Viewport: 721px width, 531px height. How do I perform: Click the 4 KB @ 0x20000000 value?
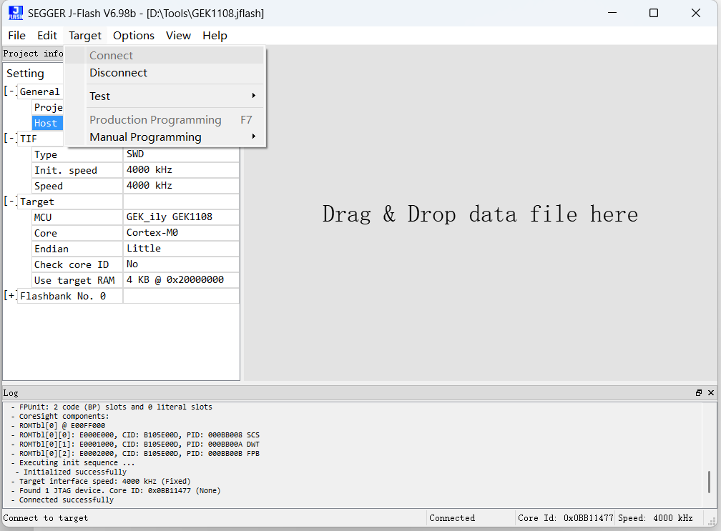tap(181, 279)
